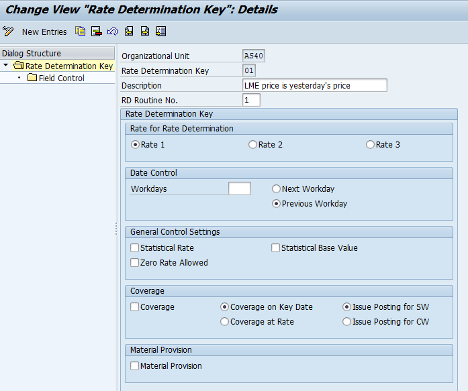
Task: Collapse the Rate Determination Key tree node
Action: pos(6,66)
